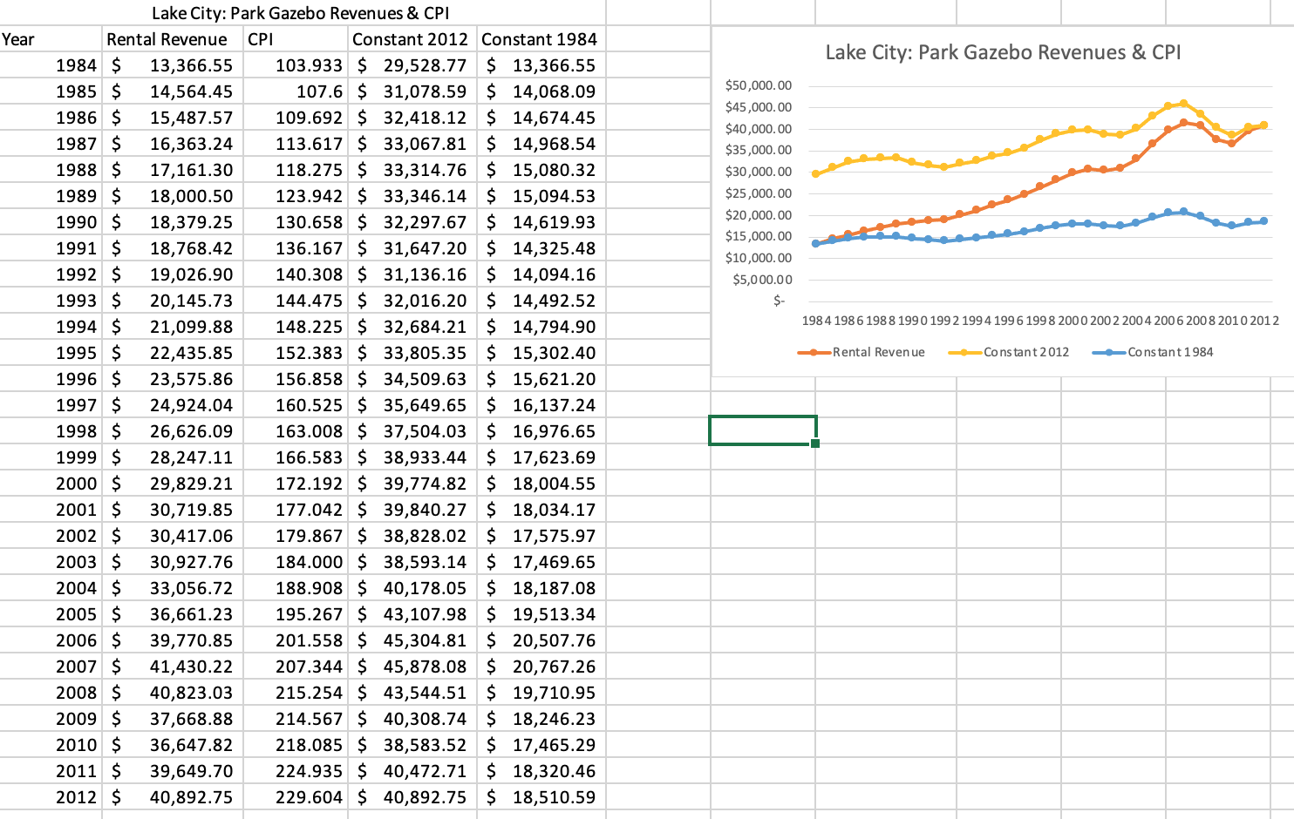Select the Constant 2012 value 34,509.63
Screen dimensions: 1294x819
tap(412, 379)
